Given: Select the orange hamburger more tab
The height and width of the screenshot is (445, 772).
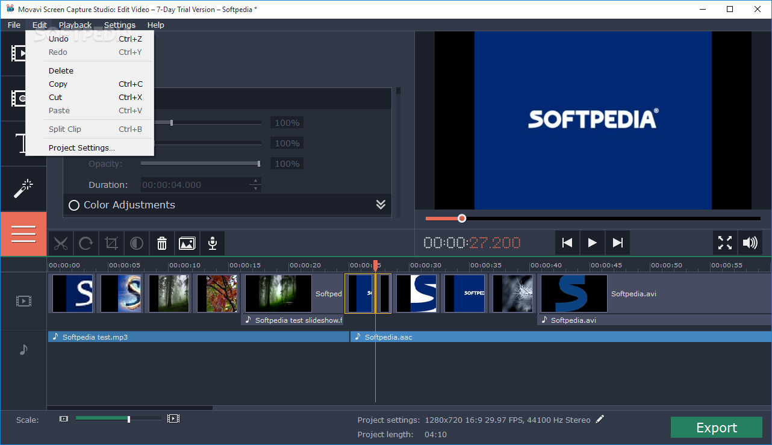Looking at the screenshot, I should point(23,234).
